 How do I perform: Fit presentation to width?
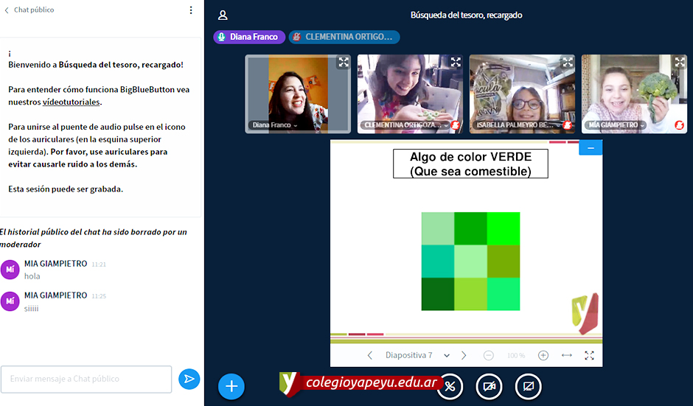566,355
